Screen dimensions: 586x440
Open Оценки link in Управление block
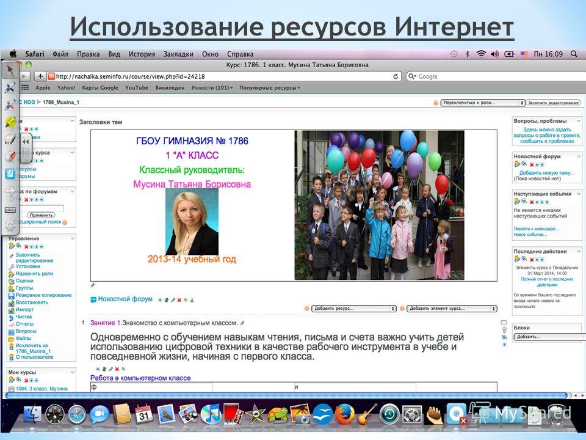[24, 280]
